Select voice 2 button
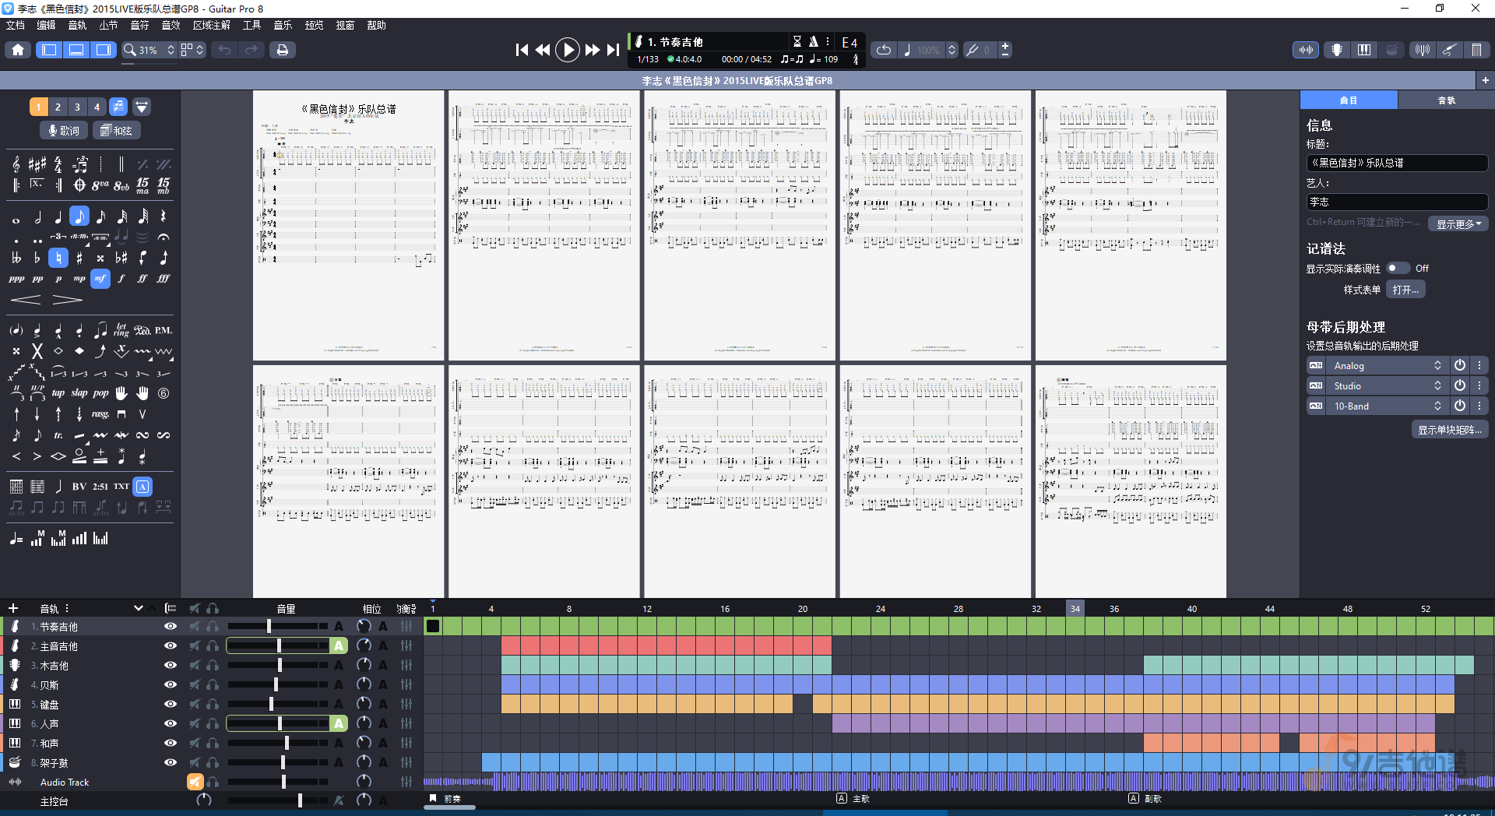This screenshot has width=1495, height=816. (x=58, y=107)
